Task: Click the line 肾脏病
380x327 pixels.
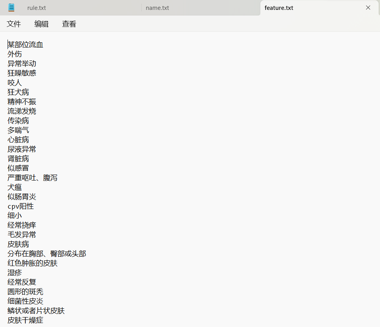Action: click(x=19, y=158)
